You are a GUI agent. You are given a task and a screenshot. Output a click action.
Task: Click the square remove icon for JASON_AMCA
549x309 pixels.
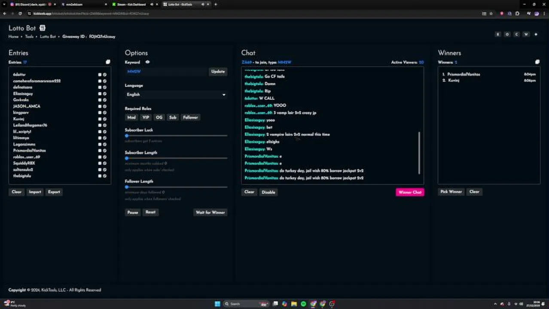[100, 106]
